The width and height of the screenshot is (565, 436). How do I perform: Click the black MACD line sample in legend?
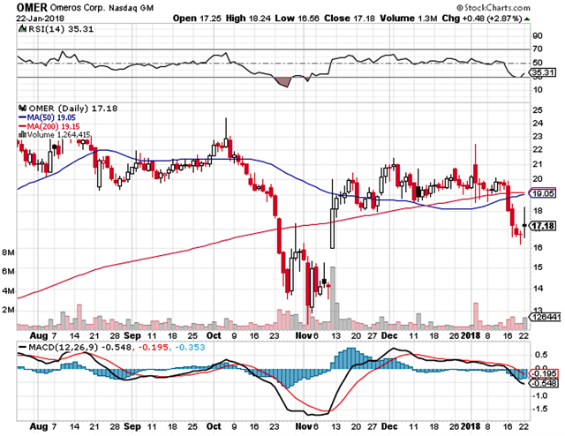(x=22, y=347)
